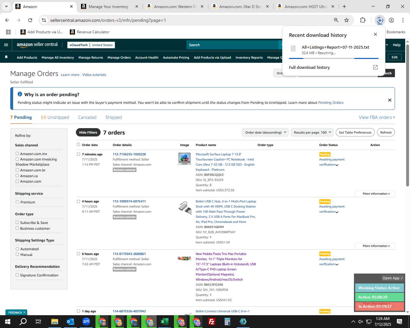Open the Order date (descending) sort dropdown

click(x=265, y=132)
